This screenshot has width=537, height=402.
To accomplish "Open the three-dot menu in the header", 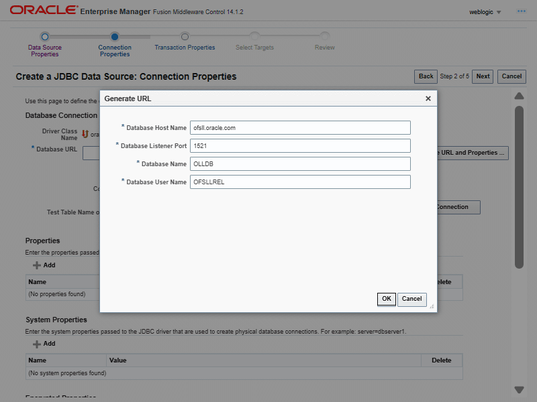I will 521,11.
